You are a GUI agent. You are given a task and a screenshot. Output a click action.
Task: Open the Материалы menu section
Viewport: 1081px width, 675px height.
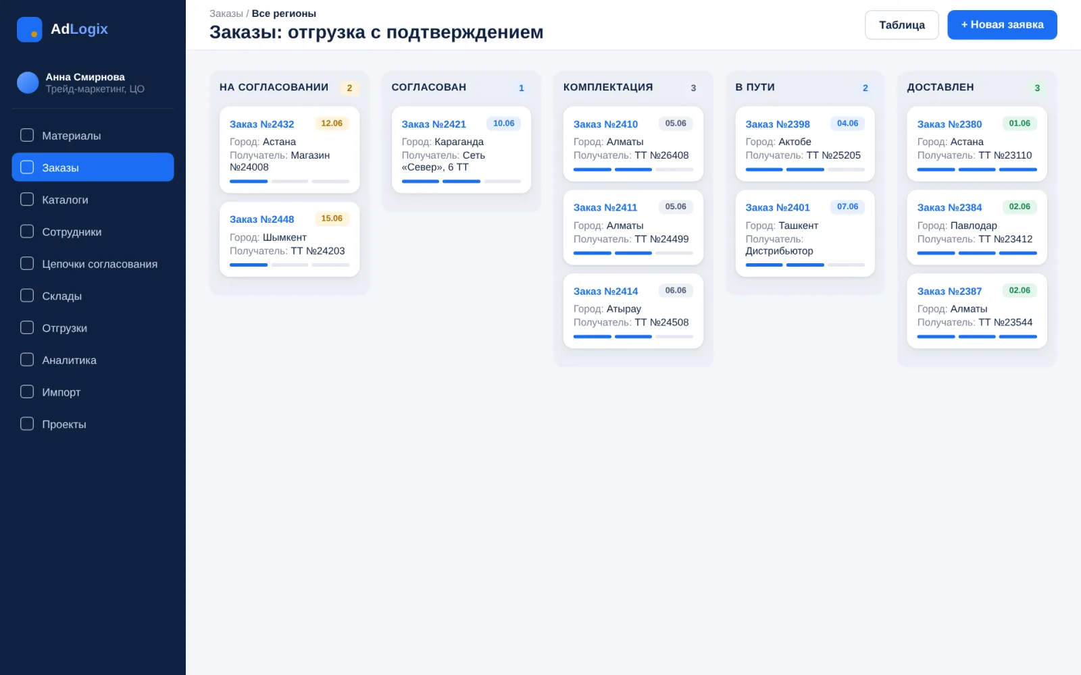tap(93, 135)
